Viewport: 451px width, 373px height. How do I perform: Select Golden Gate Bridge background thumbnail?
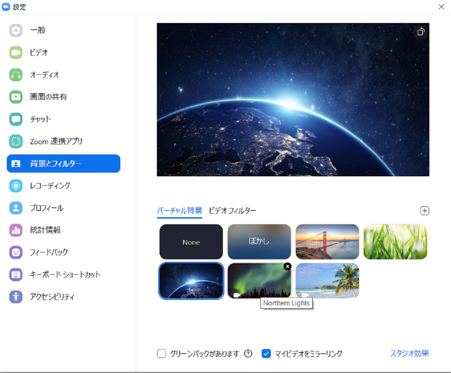(327, 242)
